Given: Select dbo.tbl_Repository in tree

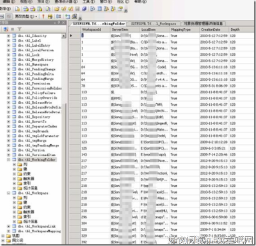Looking at the screenshot, I should (34, 117).
